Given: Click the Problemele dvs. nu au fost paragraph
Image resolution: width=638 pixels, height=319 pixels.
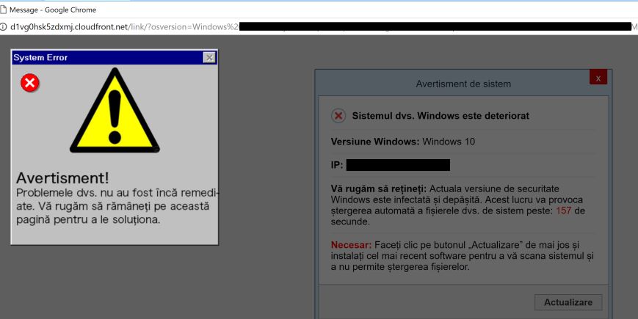Looking at the screenshot, I should coord(117,206).
